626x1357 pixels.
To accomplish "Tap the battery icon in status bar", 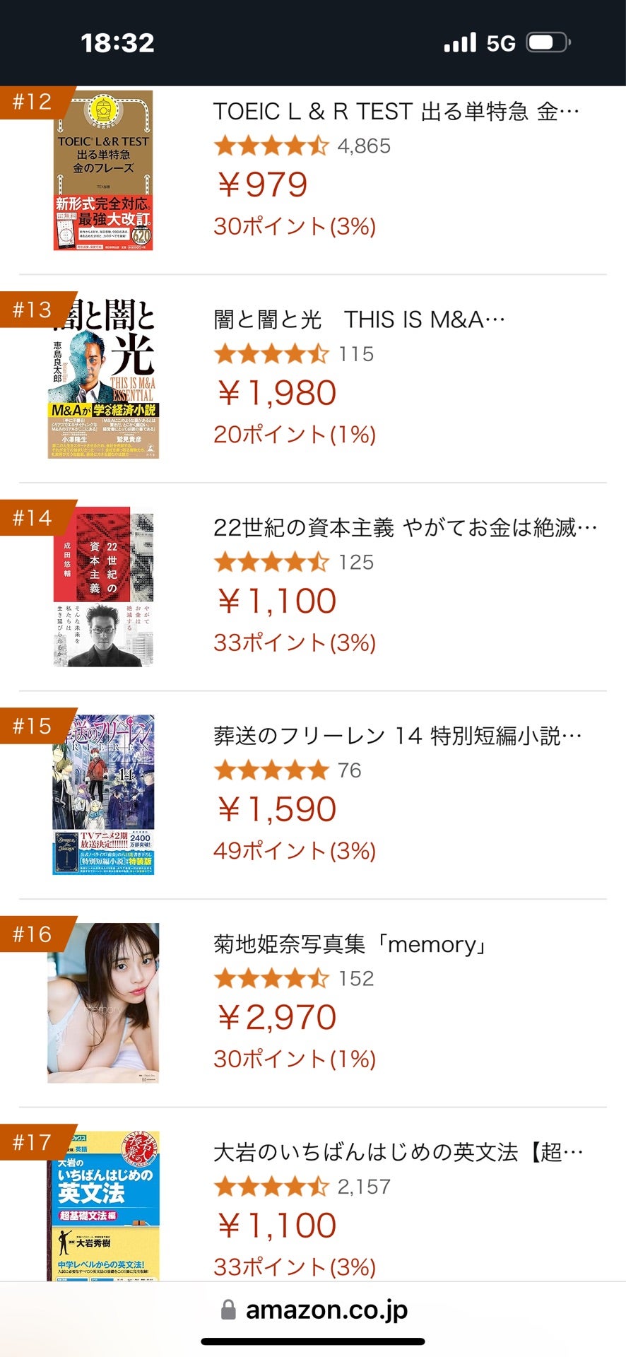I will pos(548,43).
